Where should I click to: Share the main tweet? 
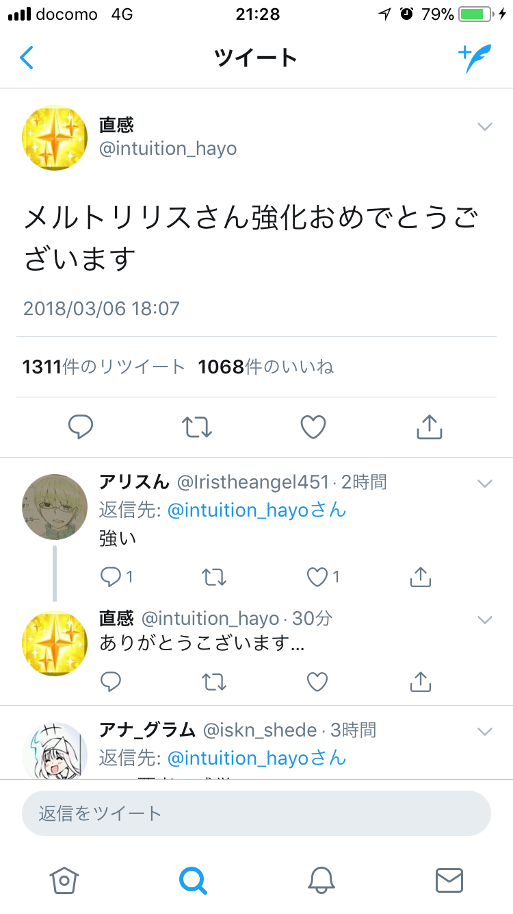pos(430,428)
